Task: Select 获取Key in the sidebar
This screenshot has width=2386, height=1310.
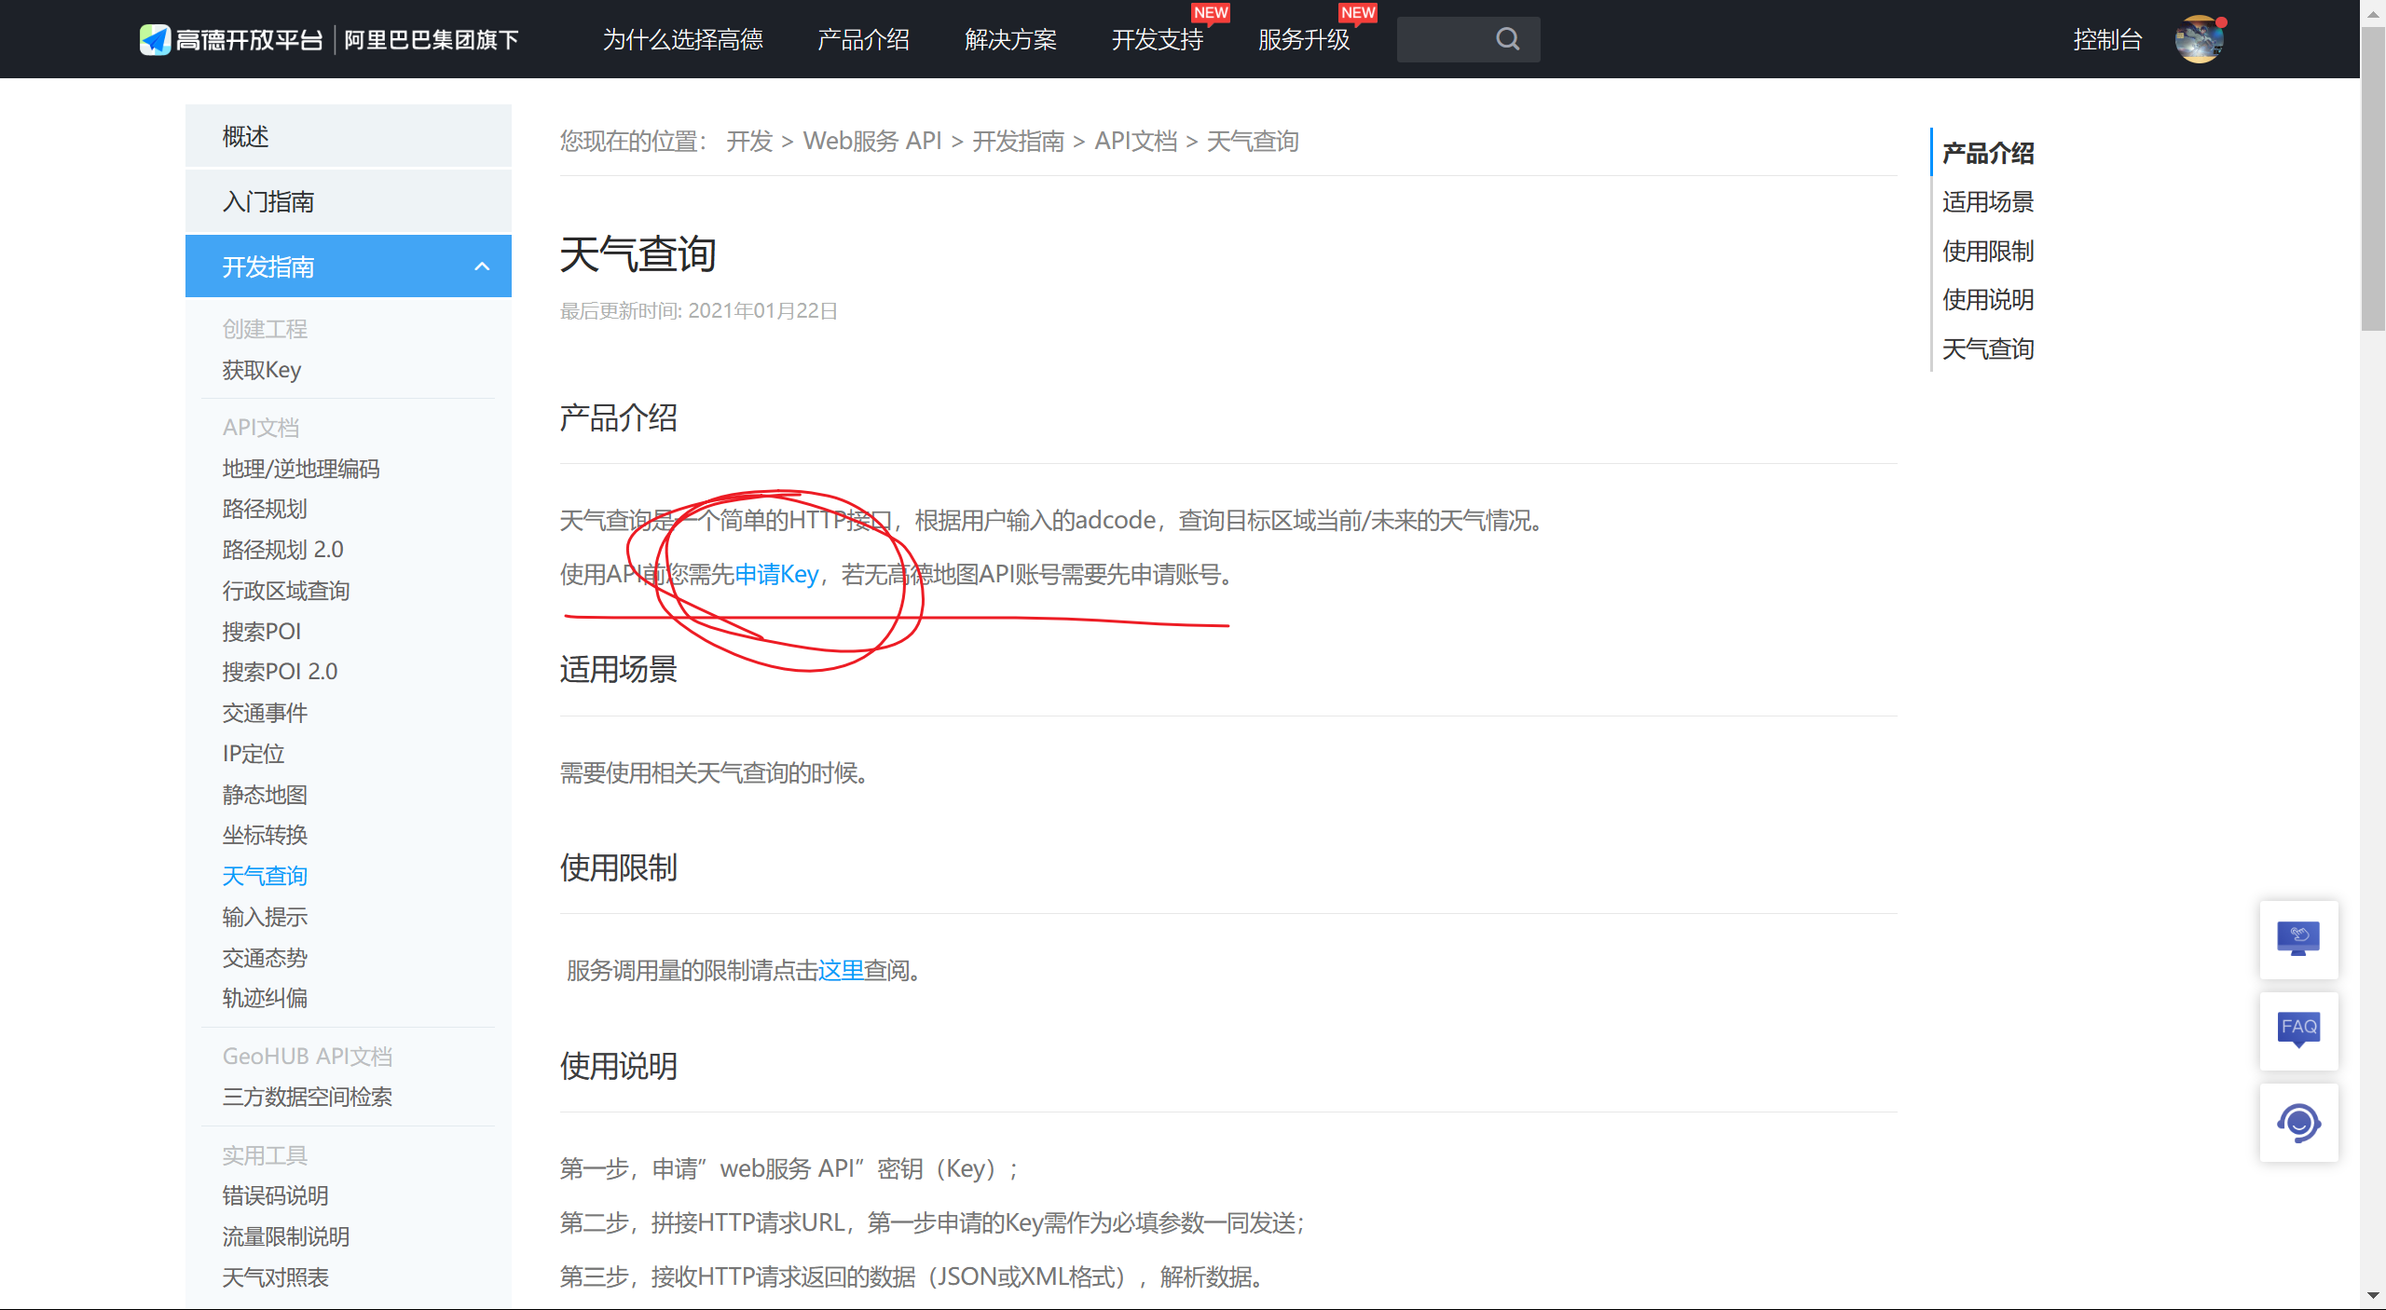Action: coord(261,370)
